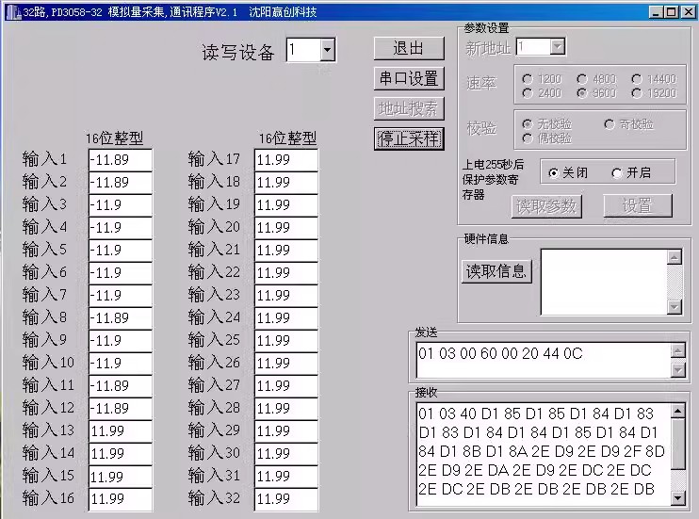Click the 输入16 value field
The height and width of the screenshot is (519, 699).
point(121,498)
